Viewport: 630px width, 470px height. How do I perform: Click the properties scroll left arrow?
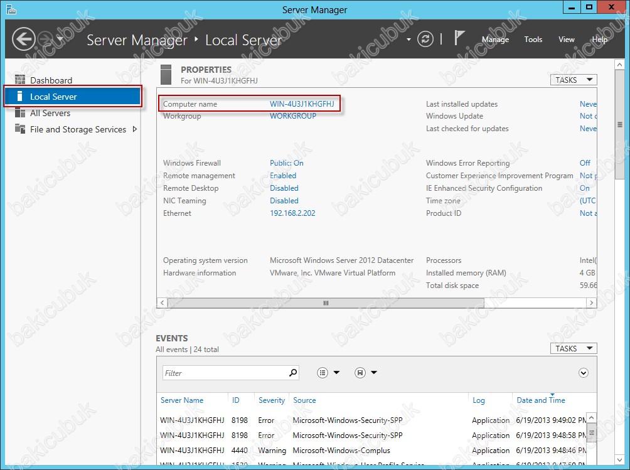pos(162,303)
